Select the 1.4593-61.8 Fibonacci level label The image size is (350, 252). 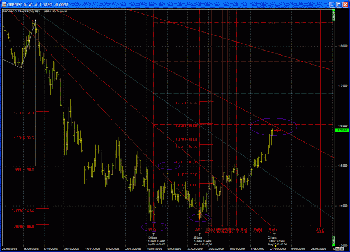(188, 185)
